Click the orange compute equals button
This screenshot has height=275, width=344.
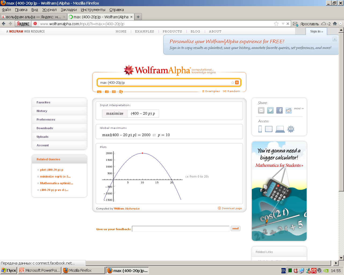[x=237, y=82]
